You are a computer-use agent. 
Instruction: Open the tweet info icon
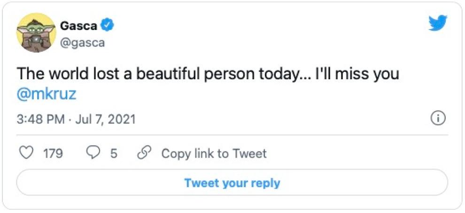pos(438,119)
